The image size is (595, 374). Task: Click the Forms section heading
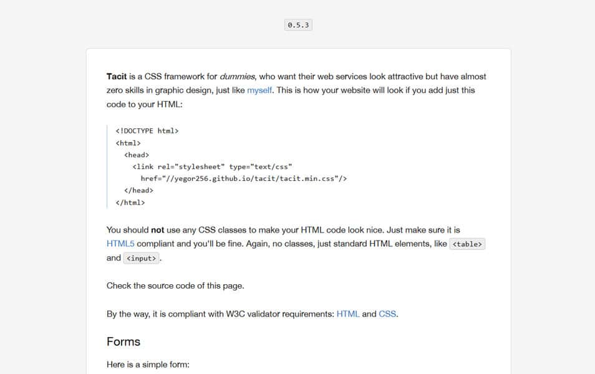(123, 342)
